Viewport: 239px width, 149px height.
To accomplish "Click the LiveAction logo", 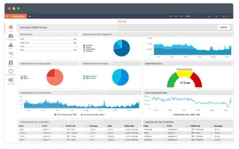I will (18, 16).
